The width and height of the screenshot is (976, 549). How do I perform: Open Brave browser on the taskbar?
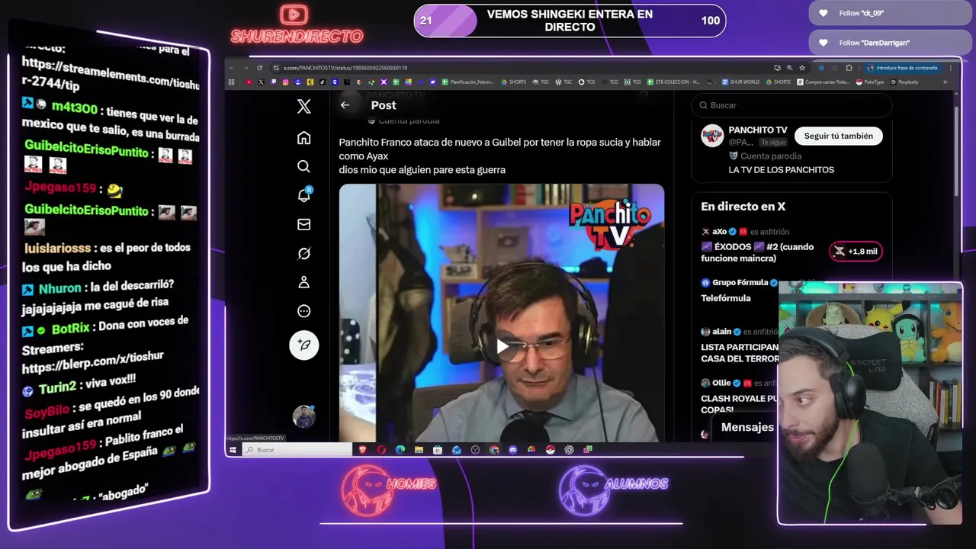(362, 450)
